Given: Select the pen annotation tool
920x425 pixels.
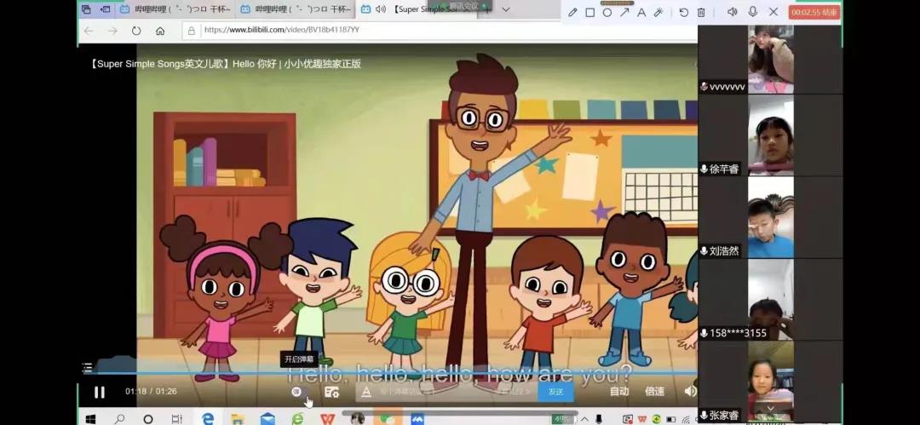Looking at the screenshot, I should click(x=572, y=12).
